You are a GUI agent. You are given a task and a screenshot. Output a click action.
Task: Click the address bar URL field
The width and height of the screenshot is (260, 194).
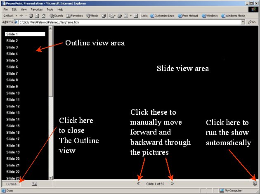click(x=124, y=22)
